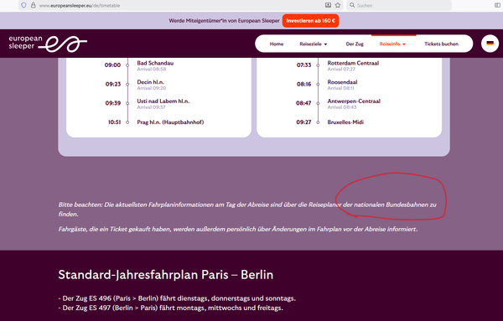The image size is (503, 321).
Task: Select Prag hl.n. (Hauptbahnhof) stop
Action: [170, 122]
